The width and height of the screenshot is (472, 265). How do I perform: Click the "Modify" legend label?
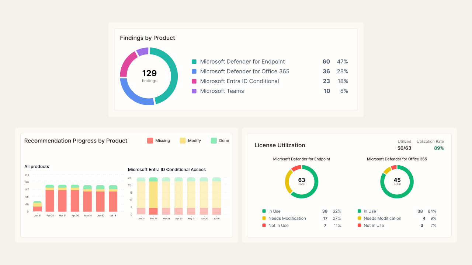click(x=194, y=141)
